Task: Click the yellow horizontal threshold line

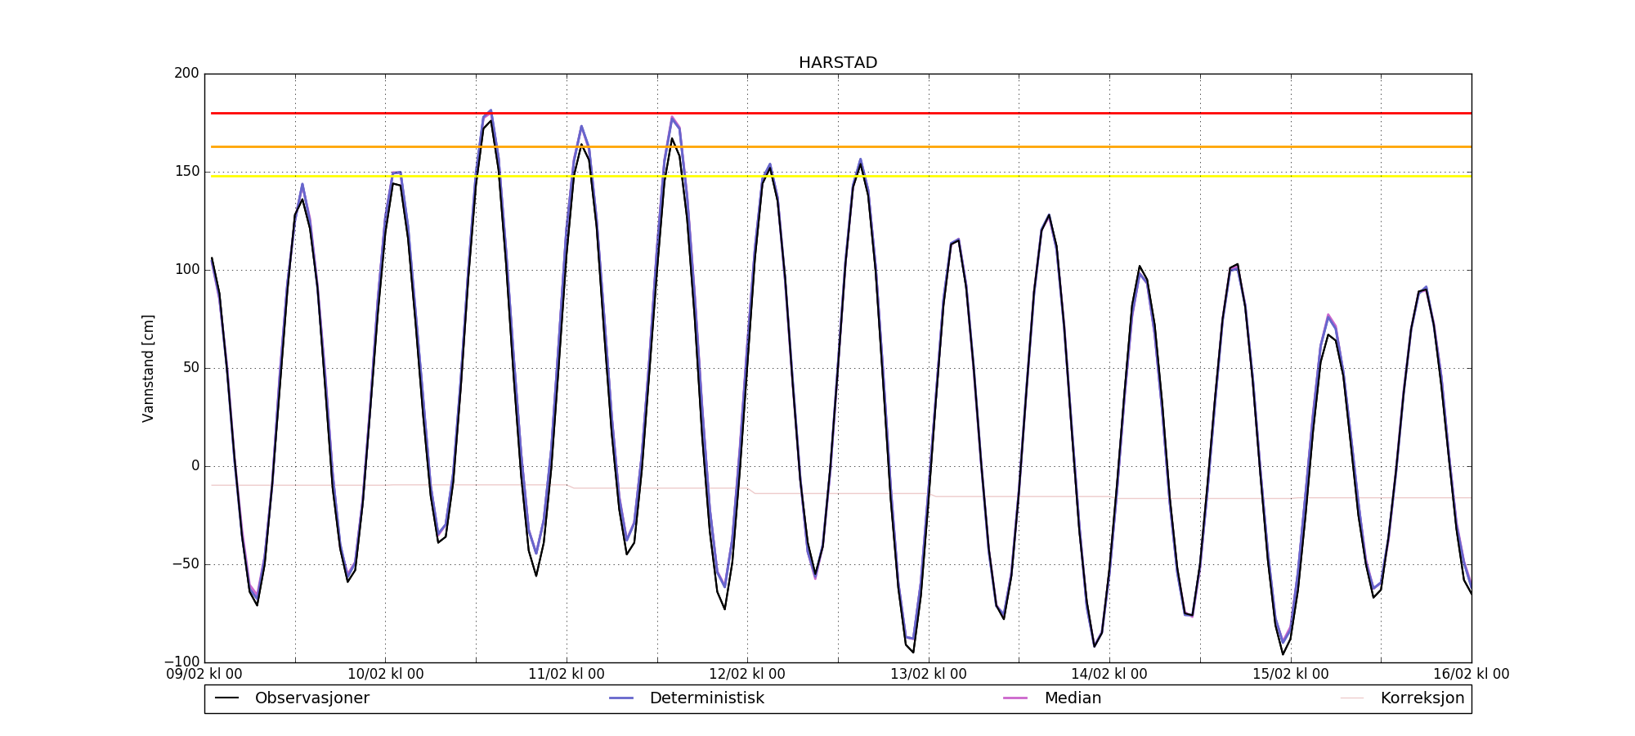Action: (x=841, y=176)
